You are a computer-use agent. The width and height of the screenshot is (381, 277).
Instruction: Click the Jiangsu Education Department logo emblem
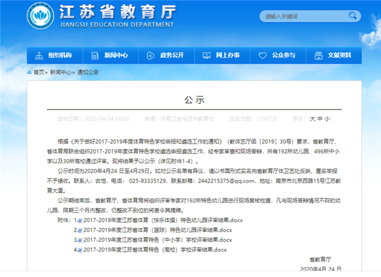[40, 16]
